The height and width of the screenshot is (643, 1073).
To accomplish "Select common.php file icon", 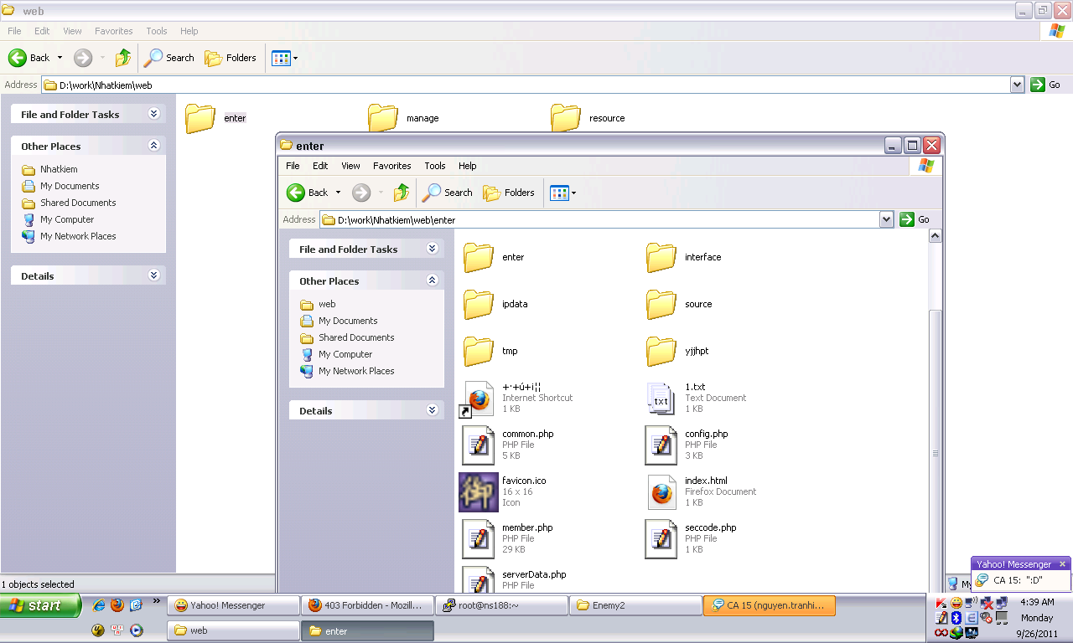I will click(479, 445).
